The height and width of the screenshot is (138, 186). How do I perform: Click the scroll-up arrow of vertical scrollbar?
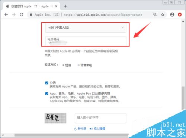coord(183,21)
